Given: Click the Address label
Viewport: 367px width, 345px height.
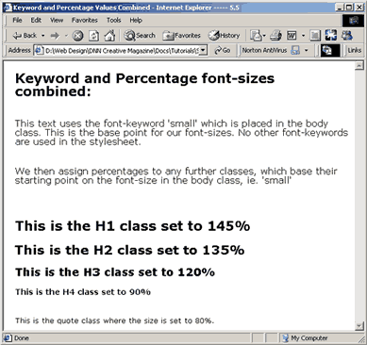Looking at the screenshot, I should click(19, 50).
